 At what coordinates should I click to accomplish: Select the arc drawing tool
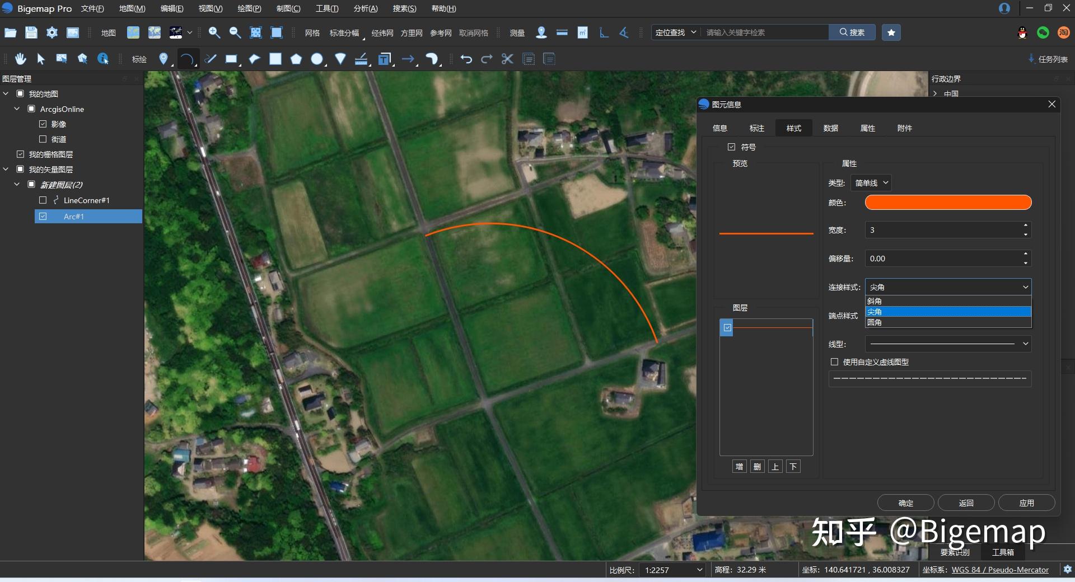[x=187, y=59]
